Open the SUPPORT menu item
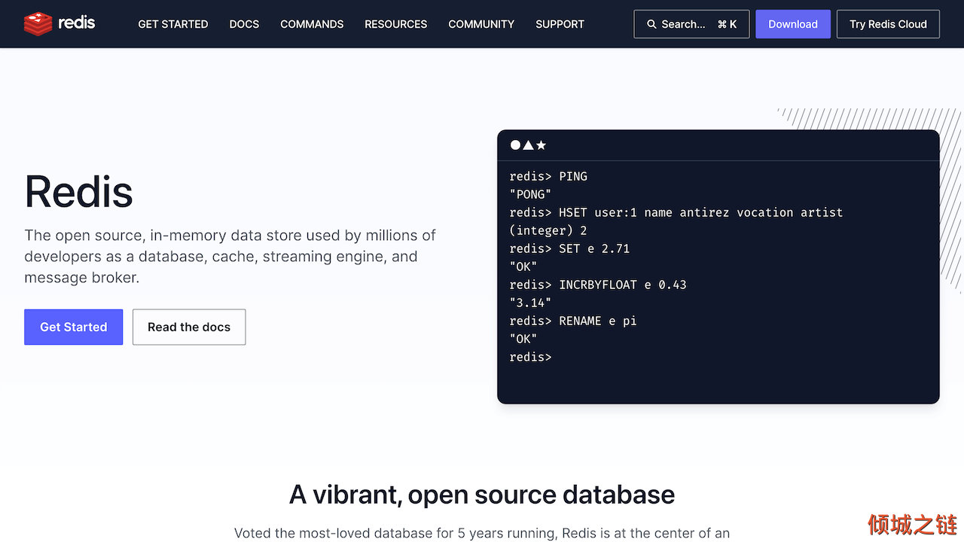The image size is (964, 542). tap(560, 24)
